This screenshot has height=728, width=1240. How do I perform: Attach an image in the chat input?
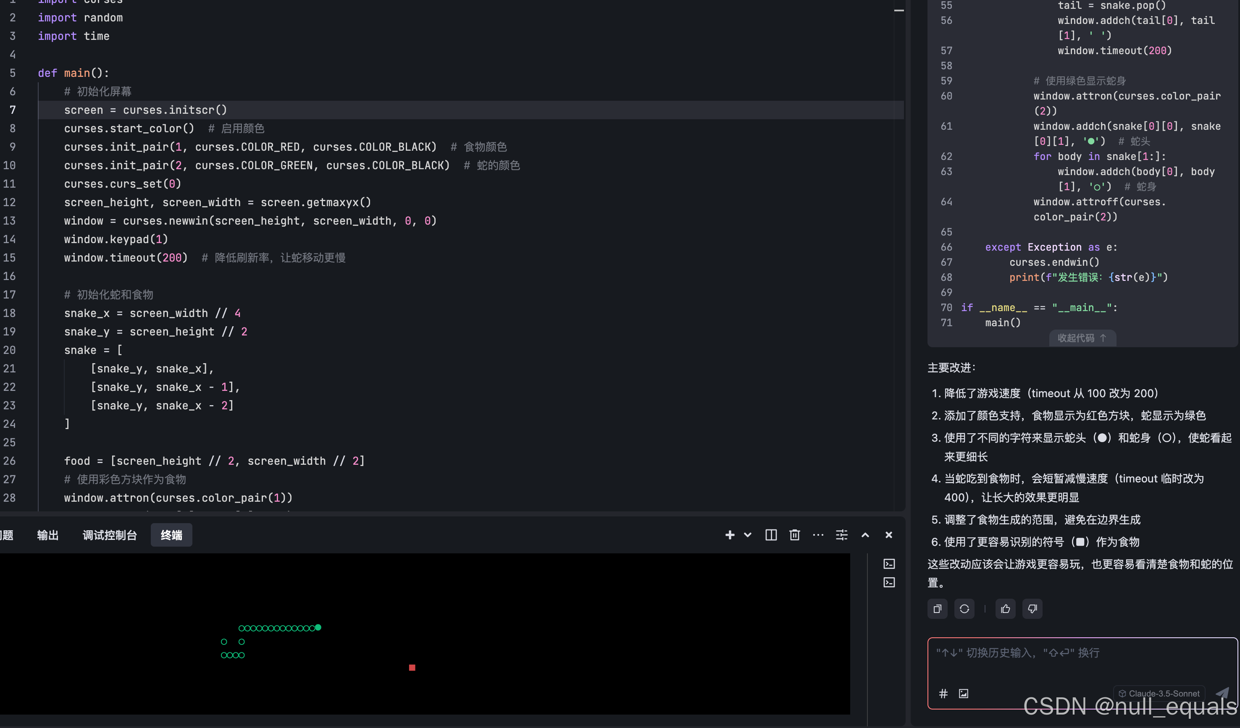(x=964, y=694)
